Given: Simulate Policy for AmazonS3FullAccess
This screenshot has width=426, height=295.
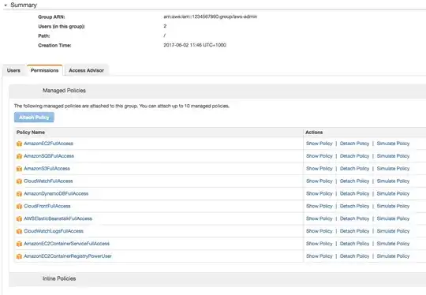Looking at the screenshot, I should click(x=393, y=169).
